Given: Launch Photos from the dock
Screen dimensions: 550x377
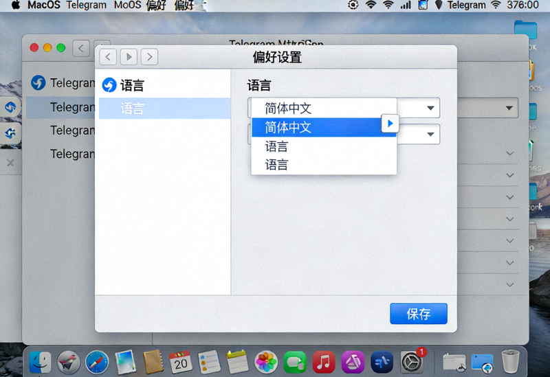Looking at the screenshot, I should [266, 362].
